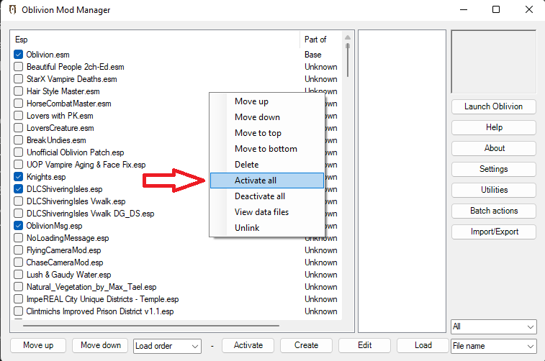Click the Batch actions button
The image size is (545, 361).
click(x=493, y=211)
